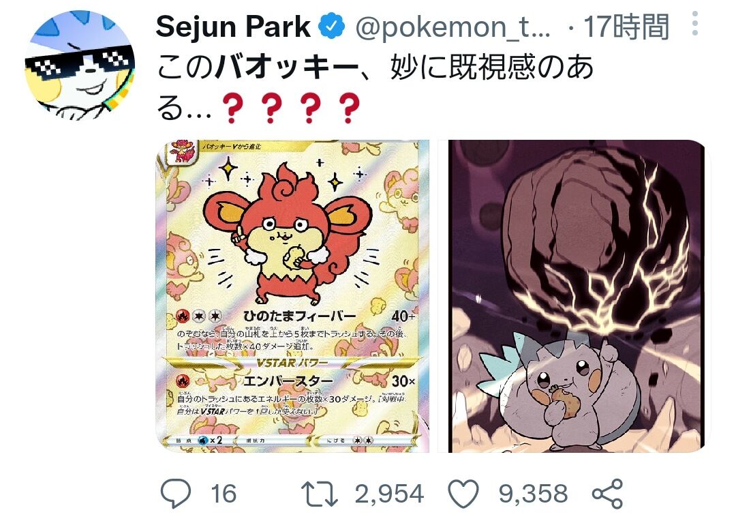Click the 9,358 likes count

[x=533, y=494]
